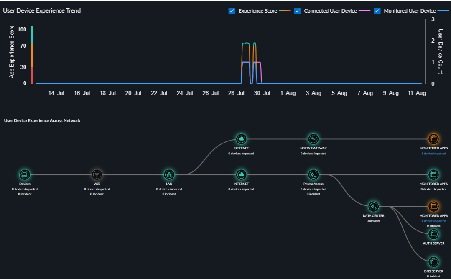The height and width of the screenshot is (279, 451).
Task: Click the Devices node icon
Action: [x=25, y=174]
